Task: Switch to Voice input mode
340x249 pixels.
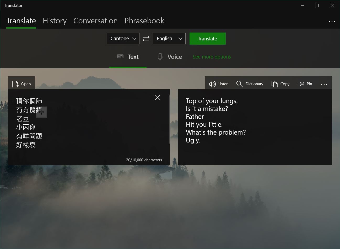Action: coord(170,57)
